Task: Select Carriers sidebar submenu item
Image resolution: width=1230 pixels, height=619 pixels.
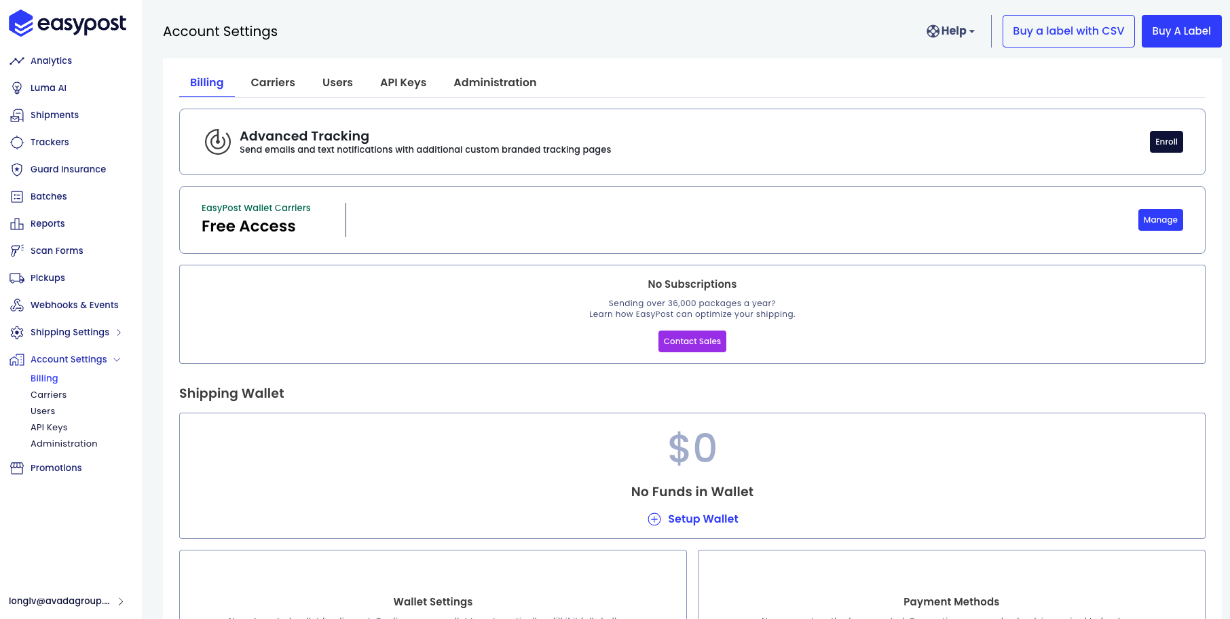Action: [x=49, y=395]
